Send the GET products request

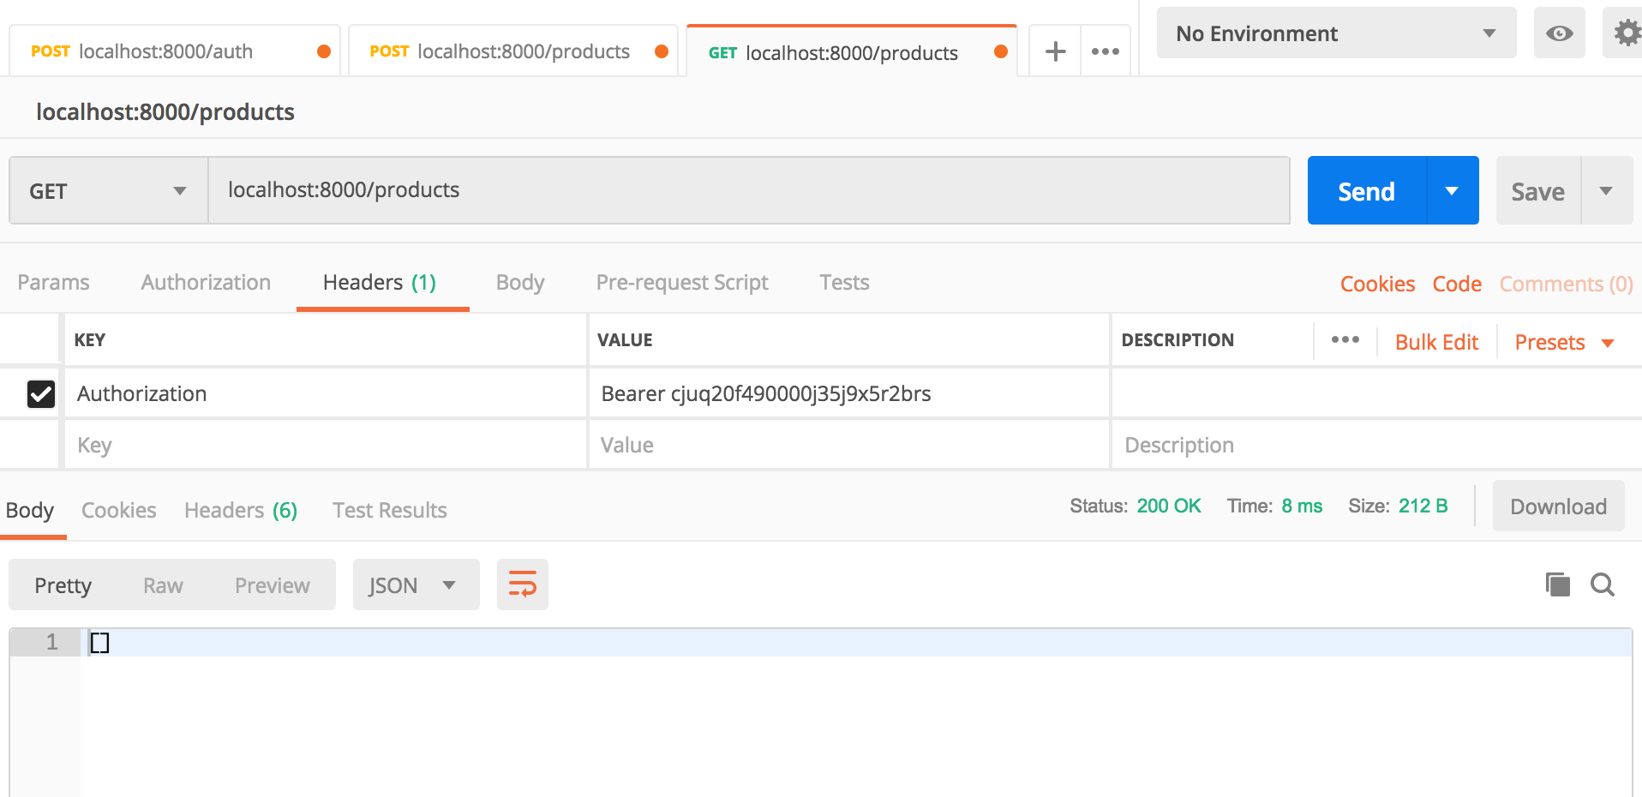(1364, 189)
